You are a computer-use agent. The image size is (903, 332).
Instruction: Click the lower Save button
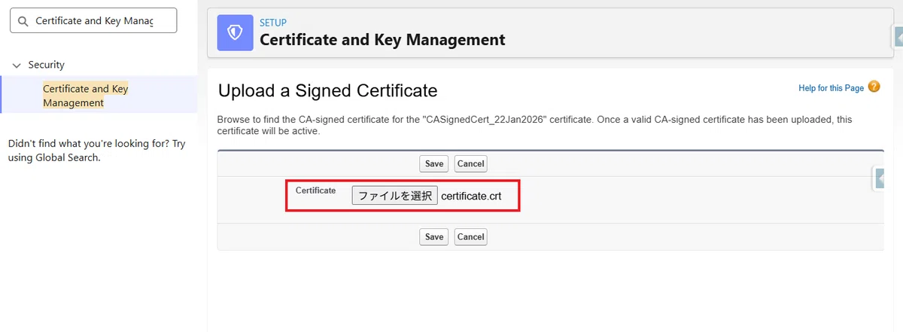click(x=434, y=236)
